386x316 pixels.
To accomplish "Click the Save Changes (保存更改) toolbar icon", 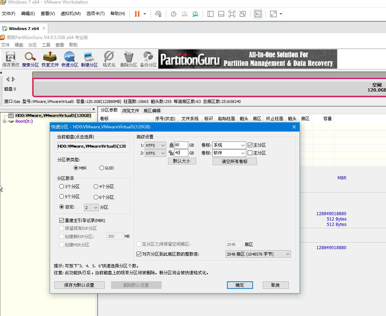I will pyautogui.click(x=11, y=59).
